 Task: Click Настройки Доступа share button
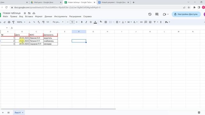tap(186, 14)
